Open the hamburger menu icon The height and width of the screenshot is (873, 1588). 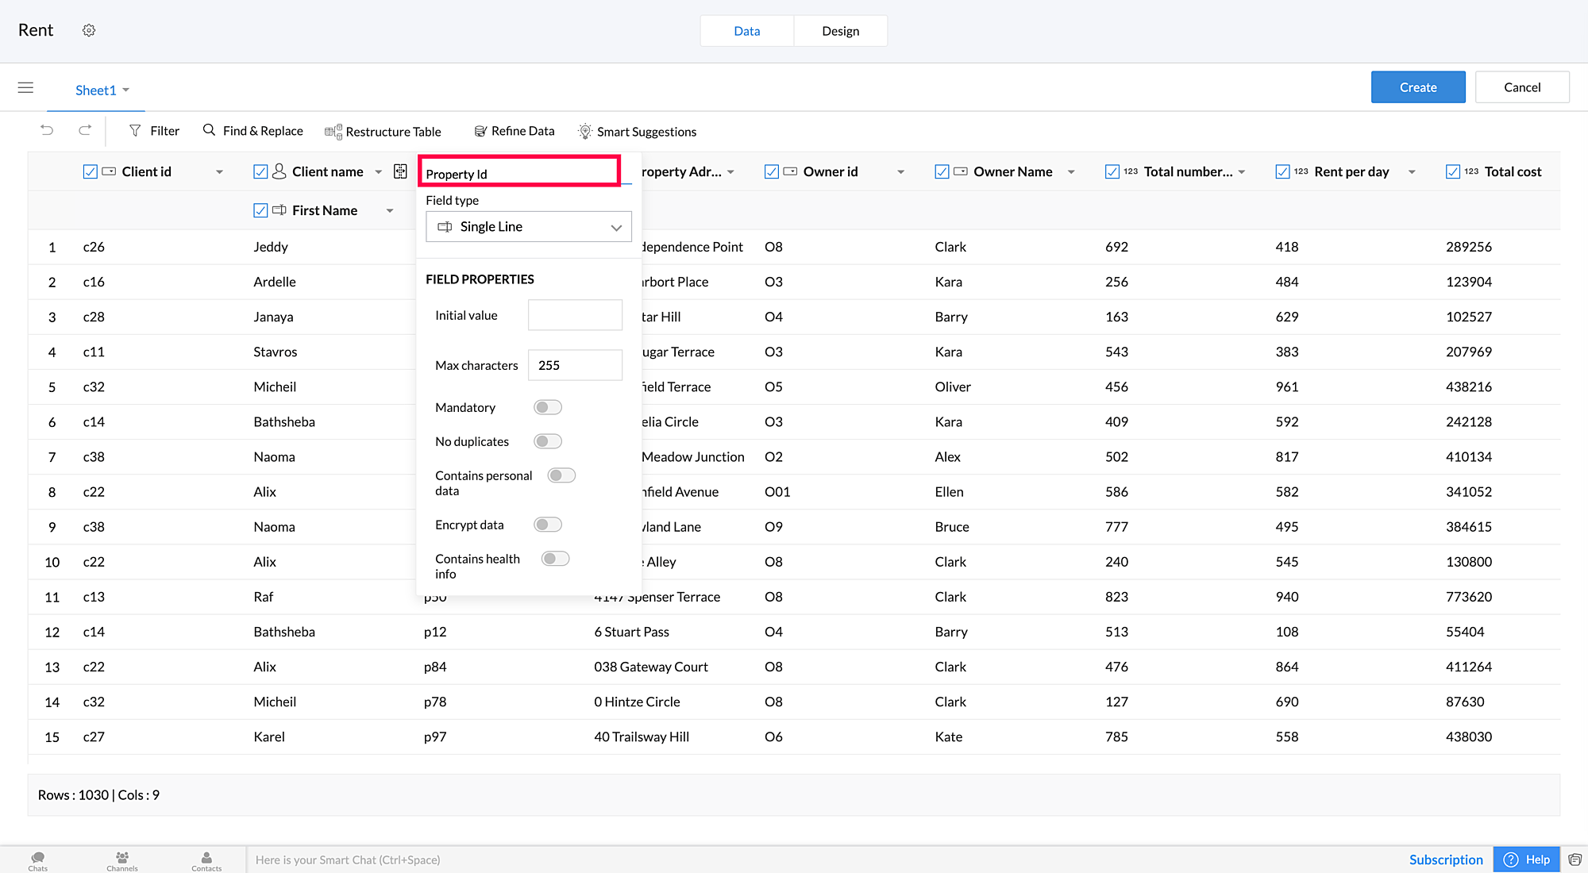(x=25, y=87)
